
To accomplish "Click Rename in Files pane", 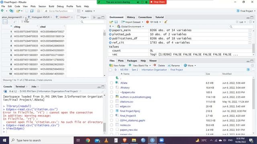I will tap(173, 66).
